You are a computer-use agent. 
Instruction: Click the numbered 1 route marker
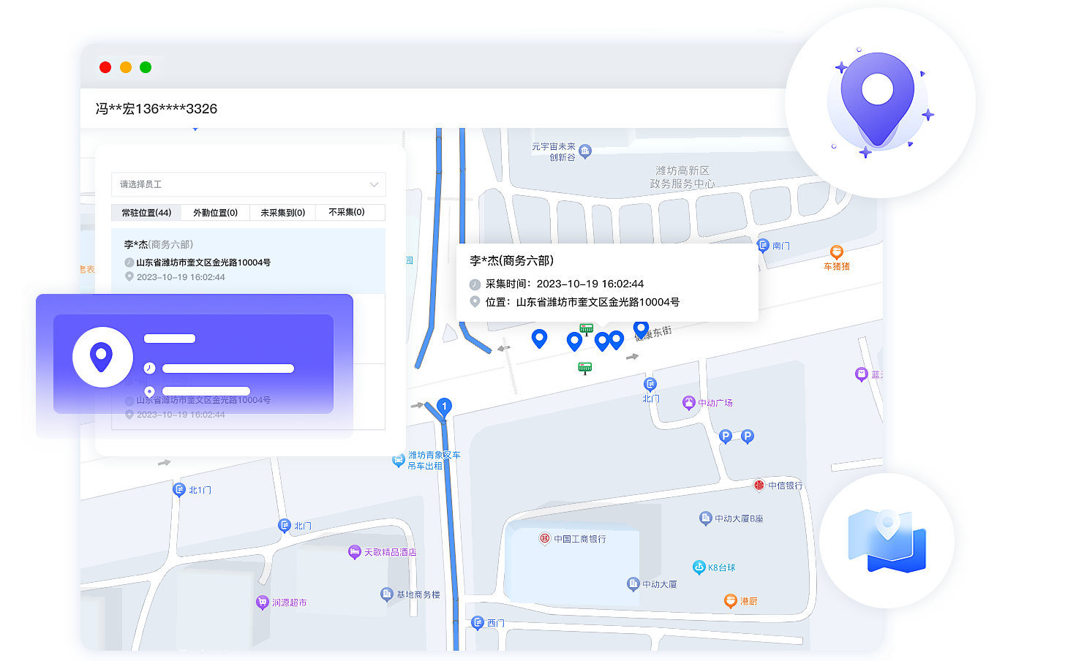444,407
